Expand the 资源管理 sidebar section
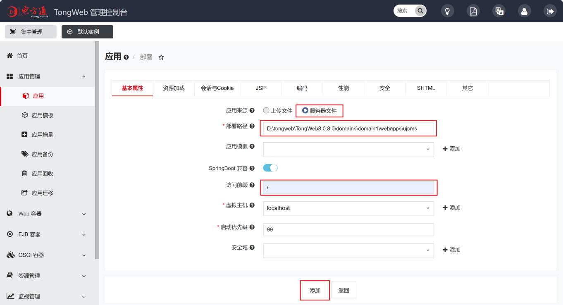 (84, 276)
